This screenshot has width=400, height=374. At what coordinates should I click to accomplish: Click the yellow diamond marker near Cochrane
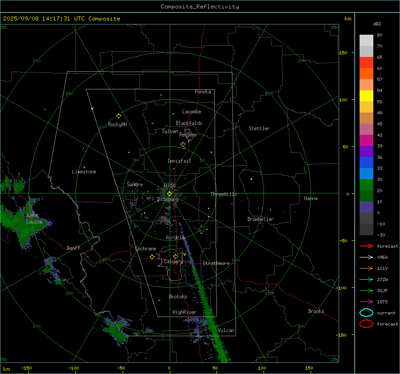[x=152, y=257]
